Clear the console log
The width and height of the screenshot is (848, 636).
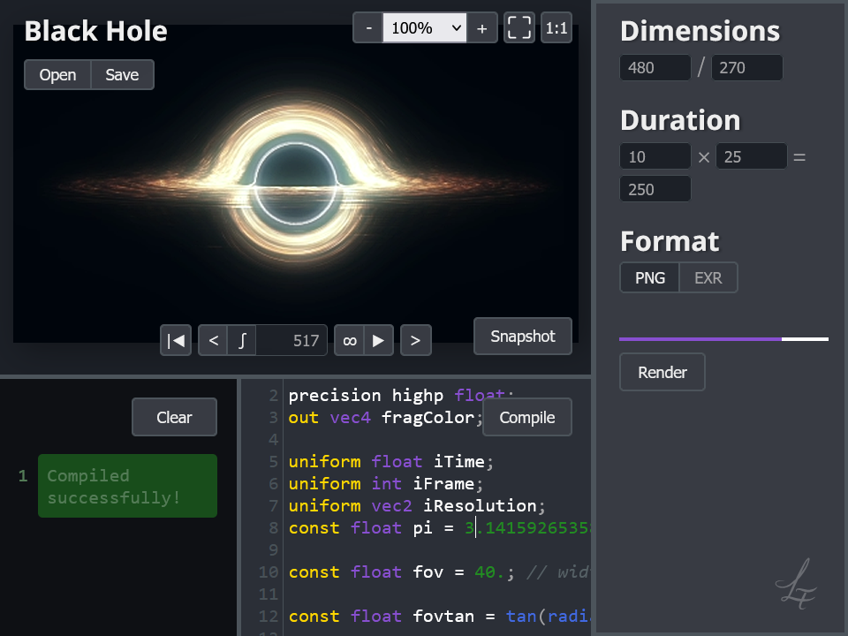174,418
